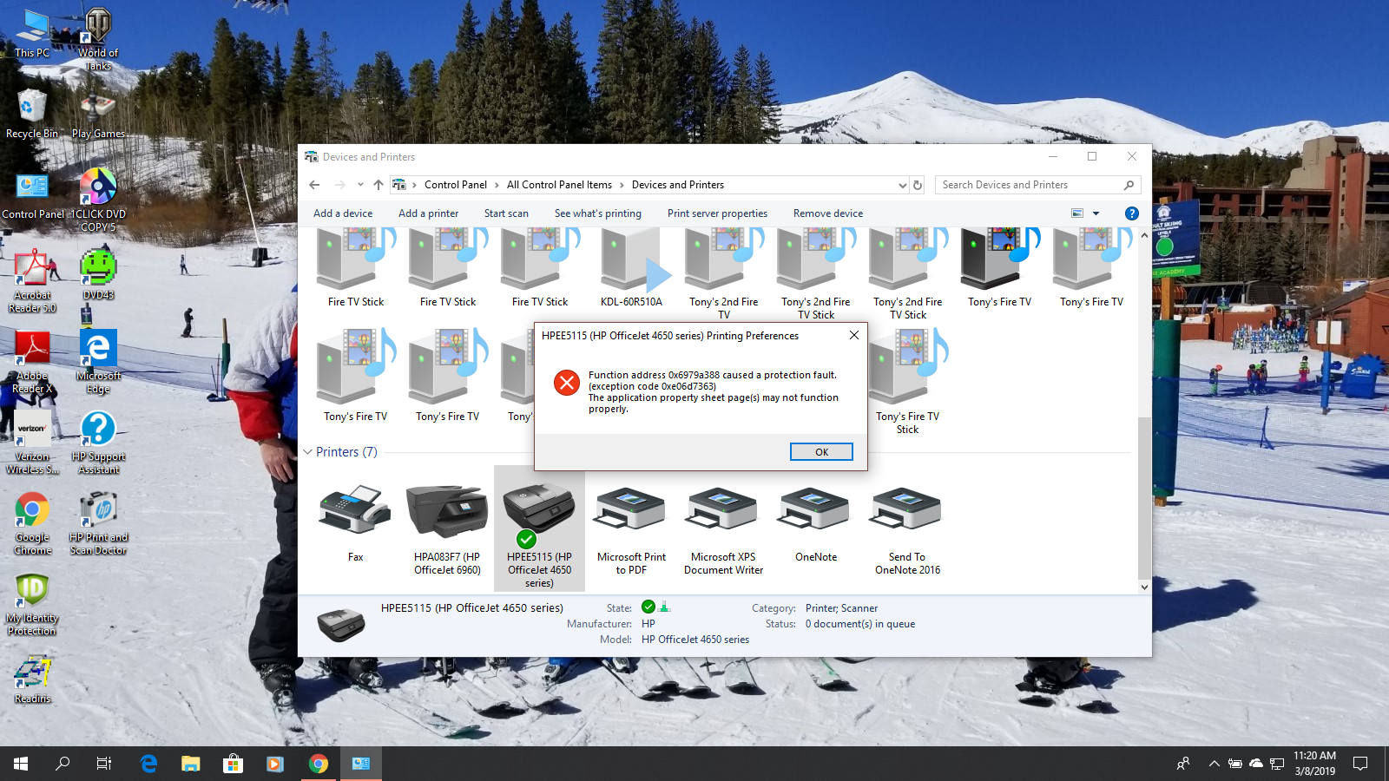Navigate to All Control Panel Items breadcrumb
1389x781 pixels.
pos(559,185)
